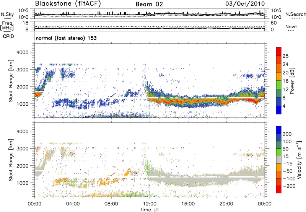Click "Slant Range [km]" label of velocity panel

coord(11,160)
